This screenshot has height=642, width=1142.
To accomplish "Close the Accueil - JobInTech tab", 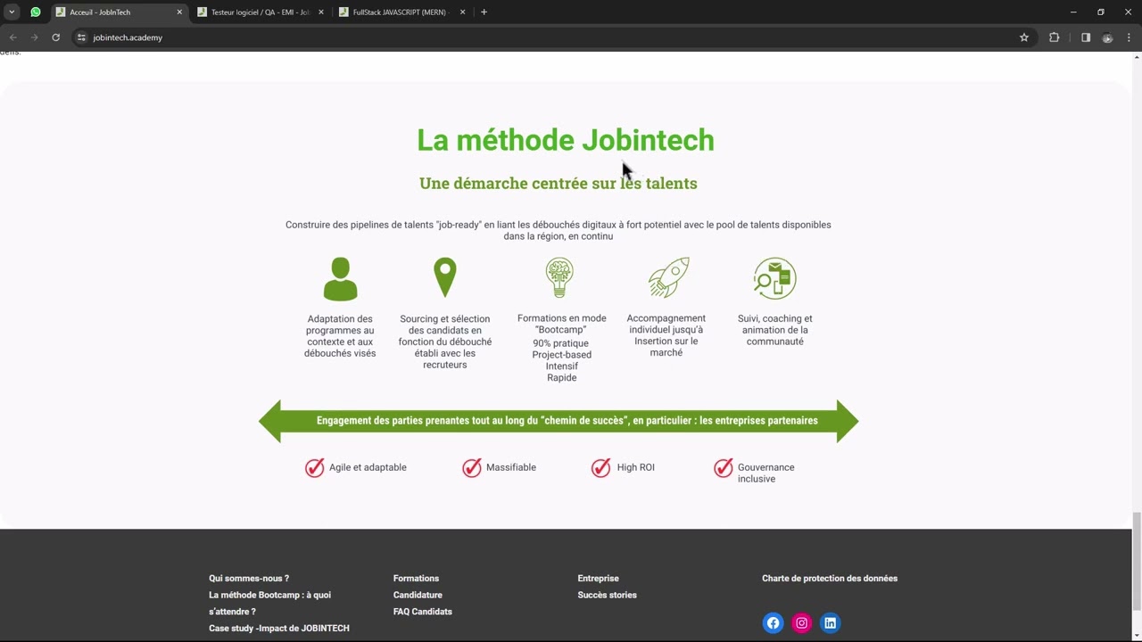I will coord(179,12).
